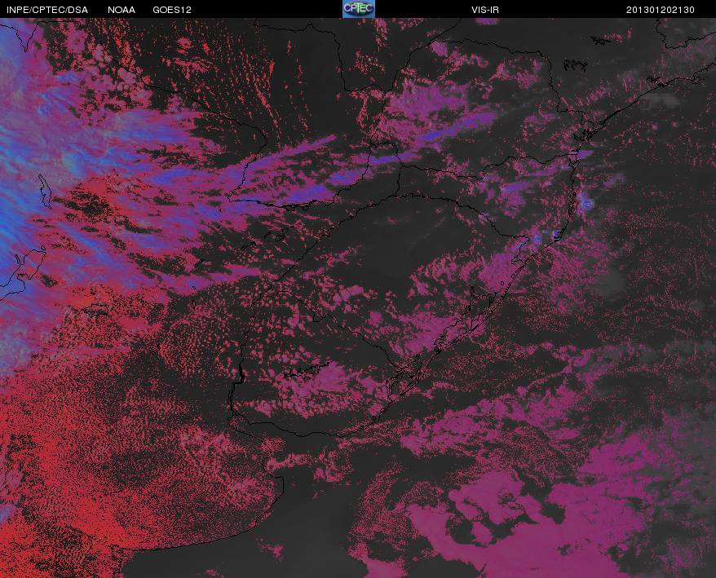The image size is (716, 578).
Task: Click the black reservoir outline inside Uruguay
Action: tap(307, 370)
